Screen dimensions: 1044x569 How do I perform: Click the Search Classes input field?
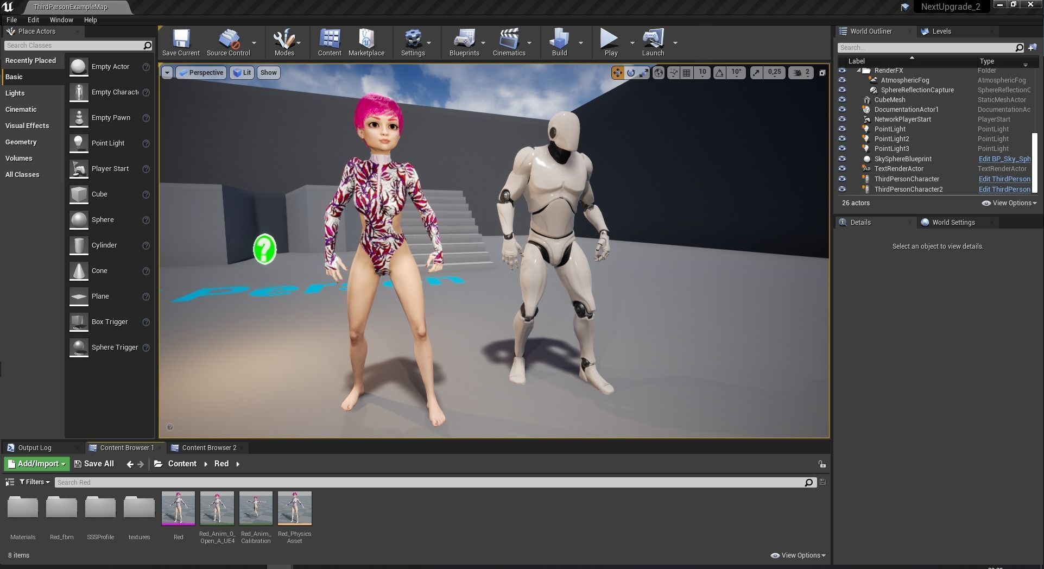pyautogui.click(x=74, y=46)
